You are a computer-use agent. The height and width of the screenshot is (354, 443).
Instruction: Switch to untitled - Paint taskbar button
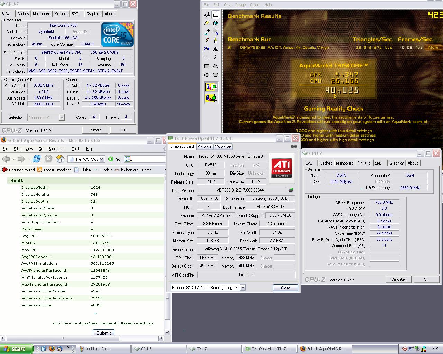[x=103, y=349]
